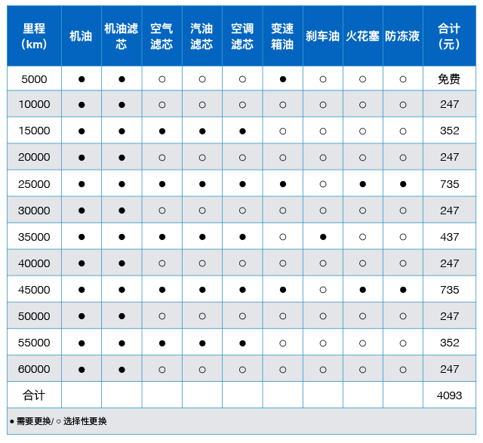Click the filled 火花塞 dot in 25000 row

pos(363,184)
